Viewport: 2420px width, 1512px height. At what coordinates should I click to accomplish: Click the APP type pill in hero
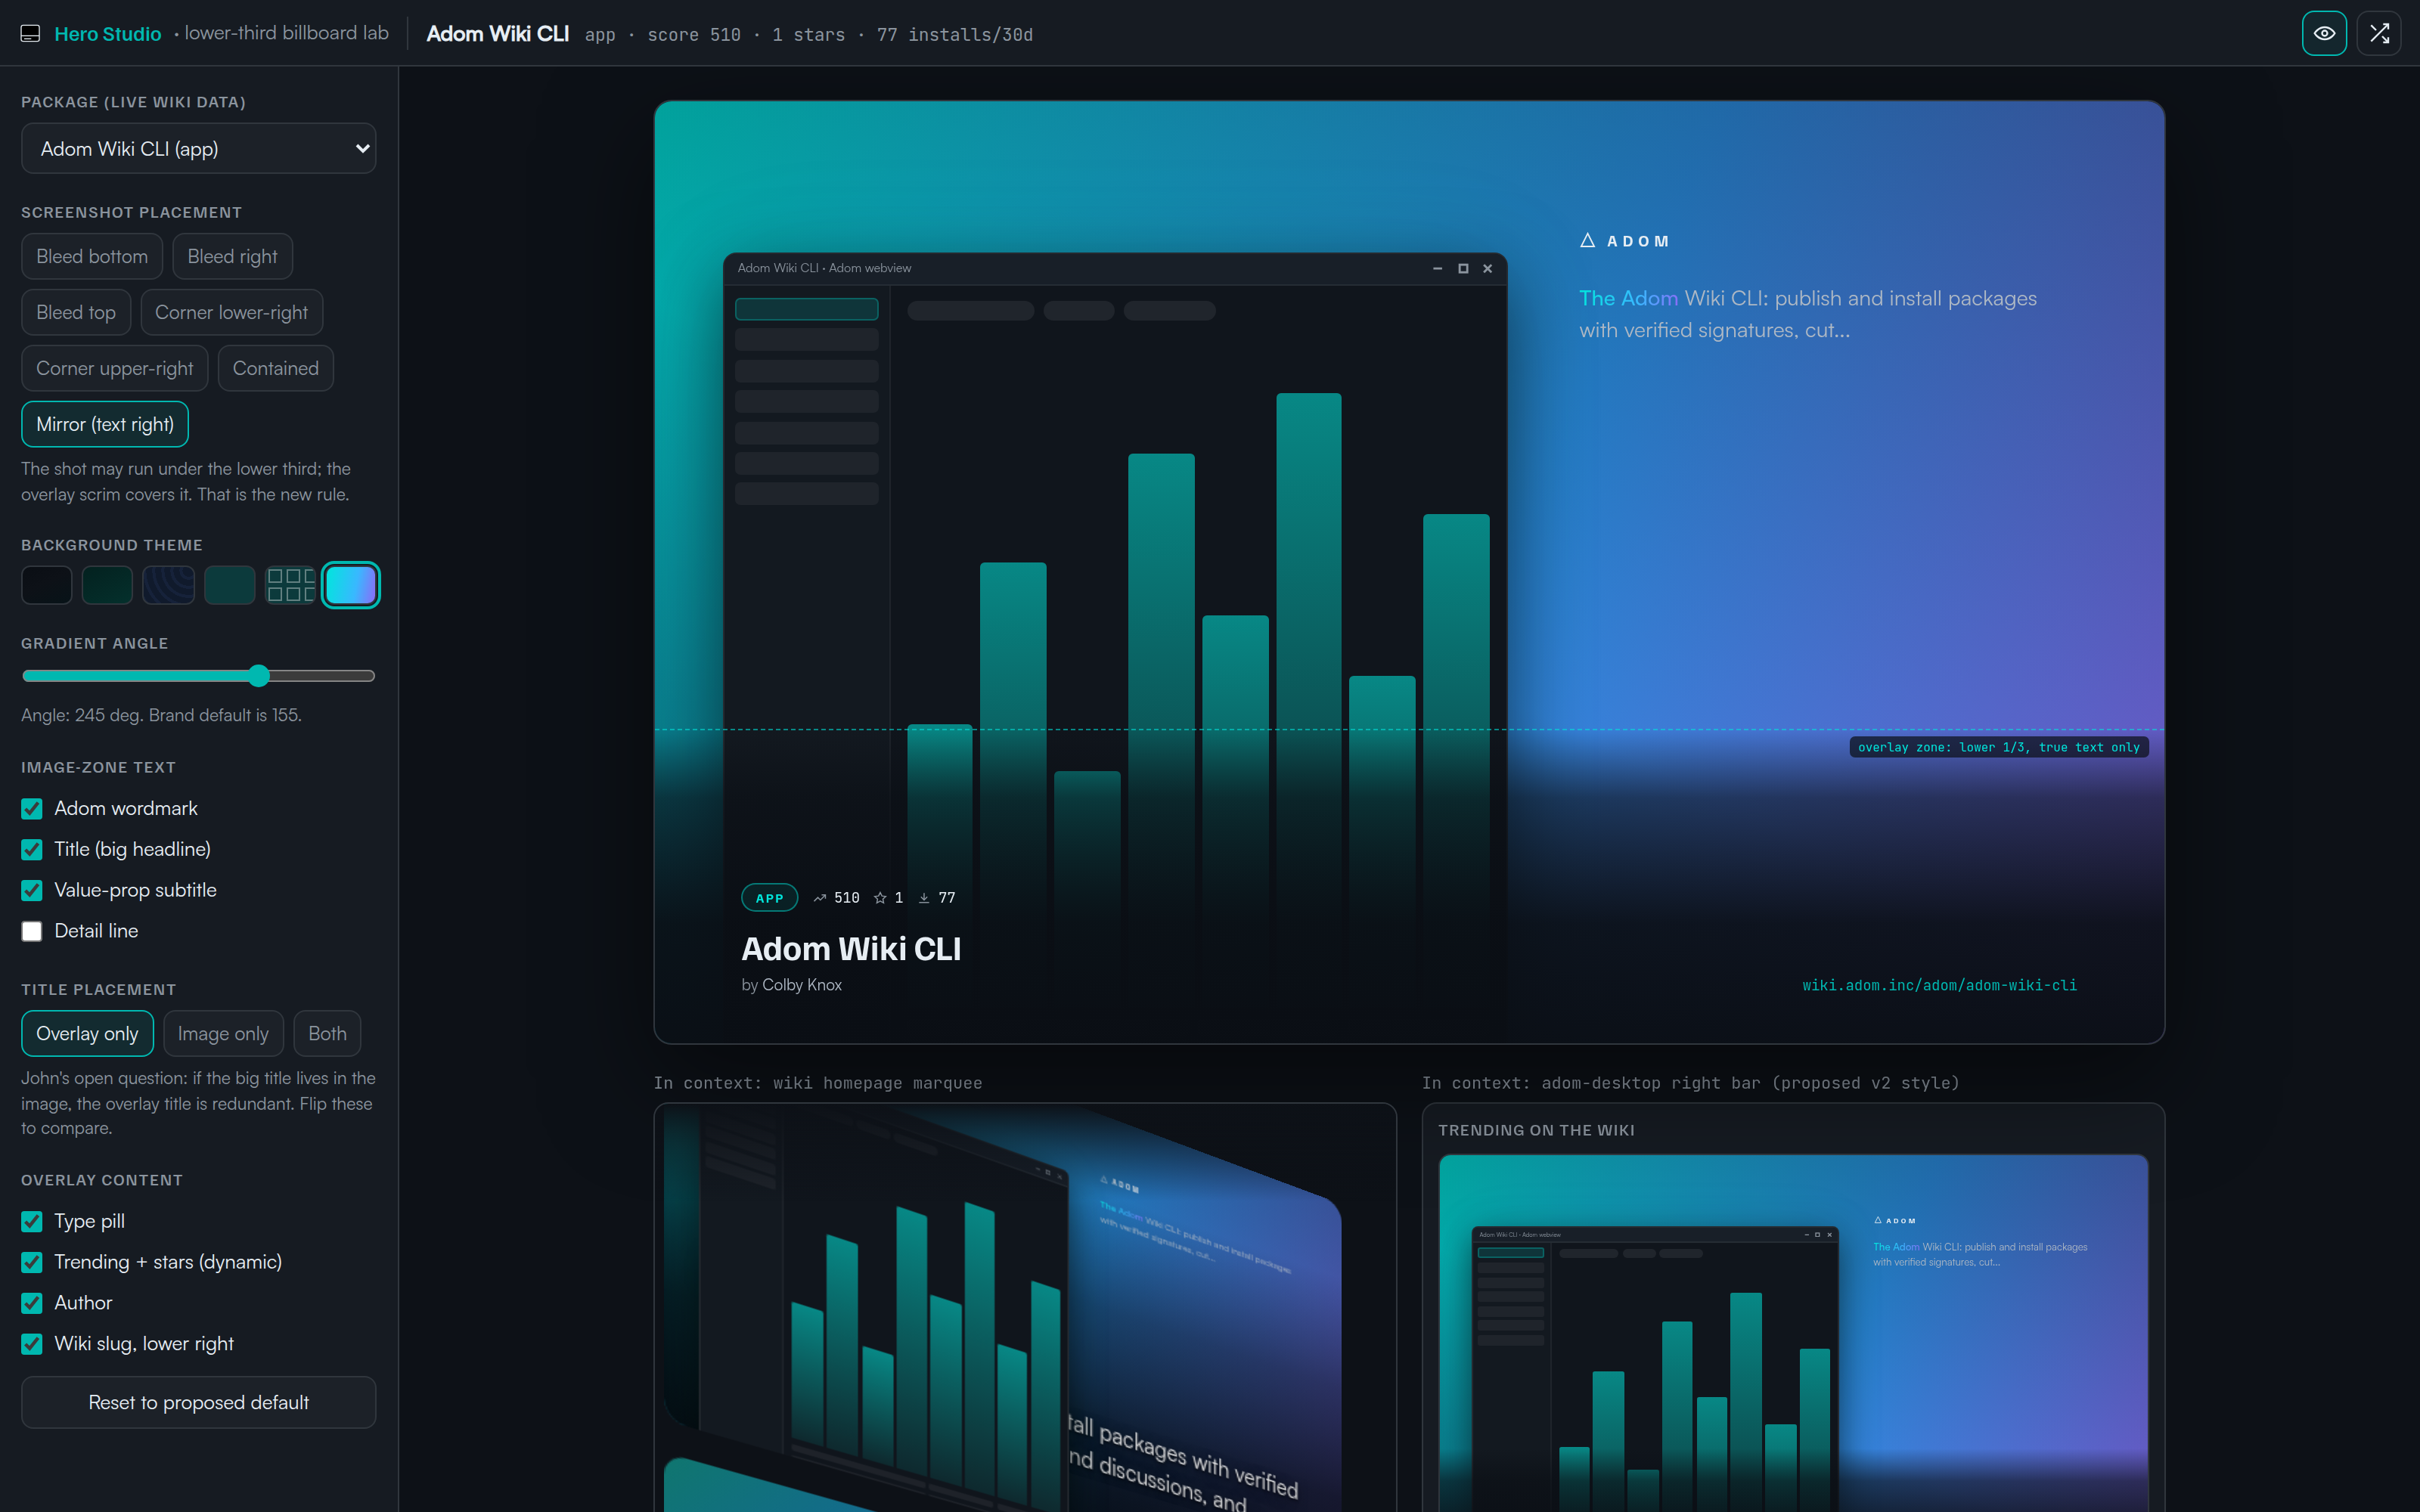point(769,898)
